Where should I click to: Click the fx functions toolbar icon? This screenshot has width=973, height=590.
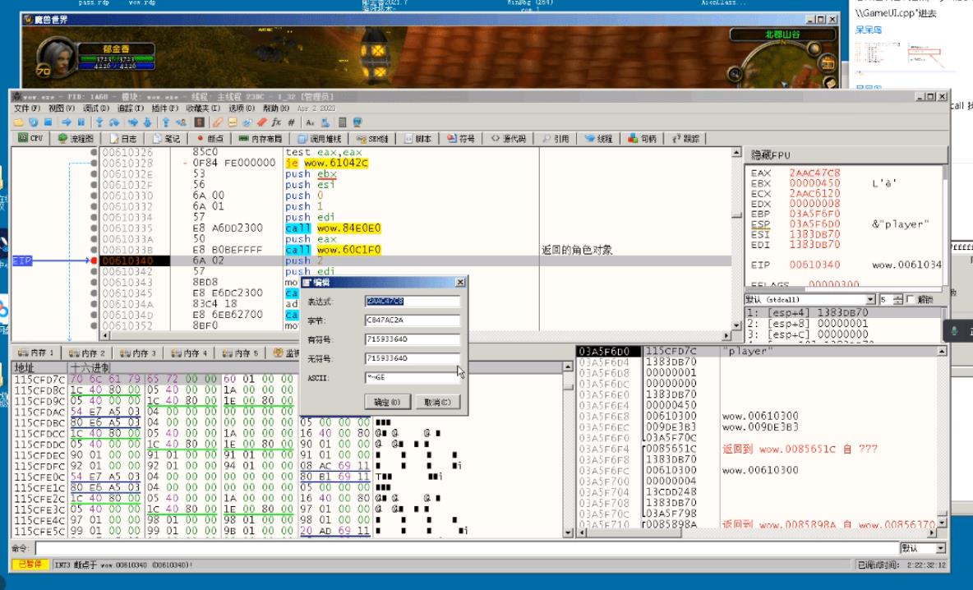click(x=276, y=122)
